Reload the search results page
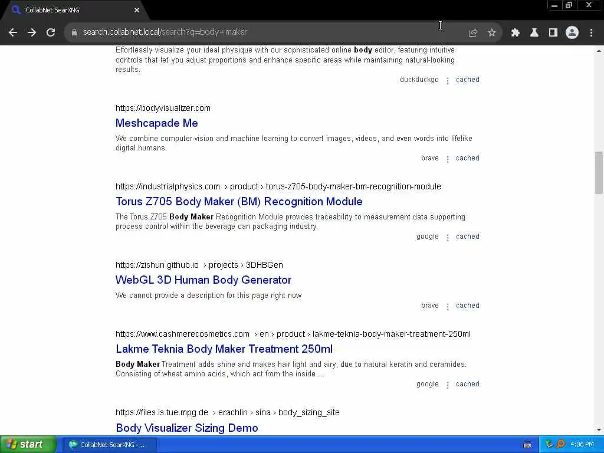Image resolution: width=604 pixels, height=453 pixels. tap(51, 33)
